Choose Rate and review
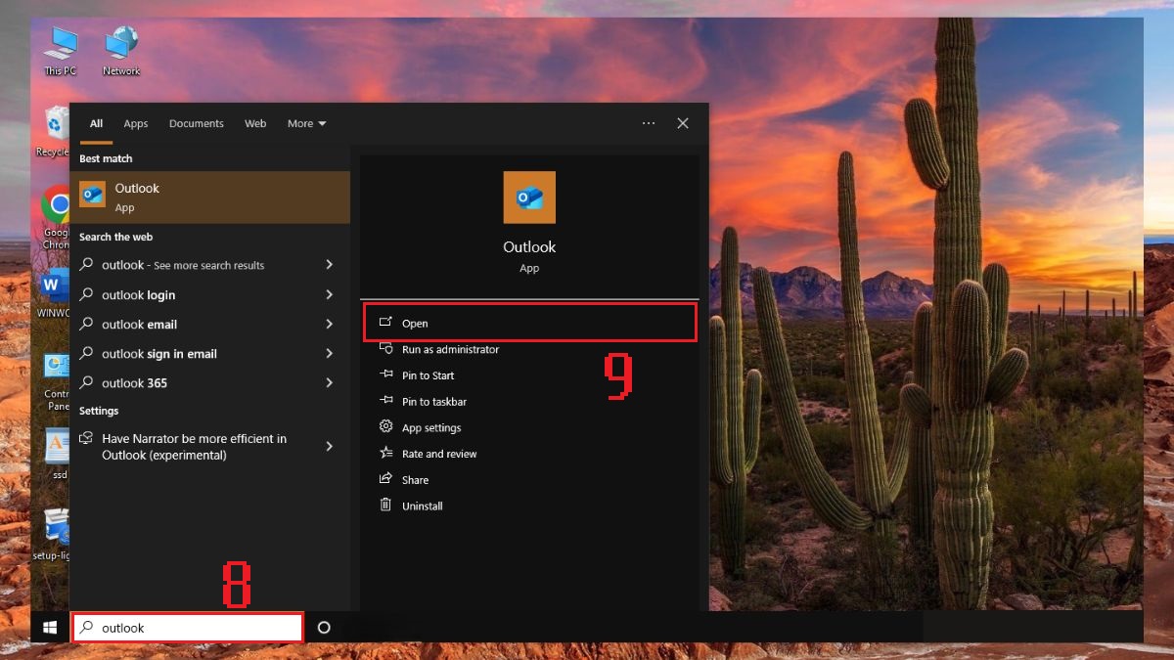 [x=439, y=454]
